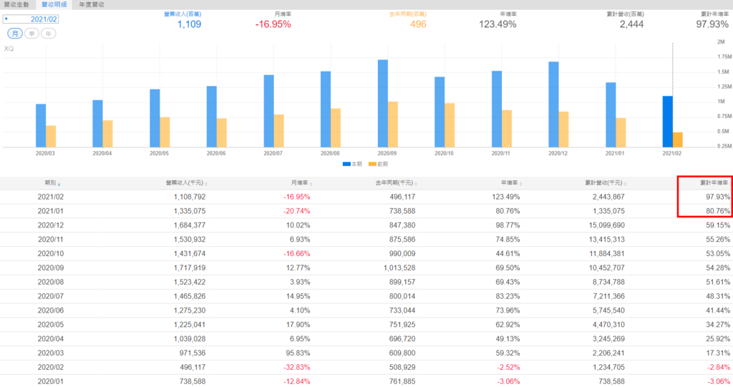The height and width of the screenshot is (387, 733).
Task: Select the 2020/03 row period cell
Action: (51, 353)
